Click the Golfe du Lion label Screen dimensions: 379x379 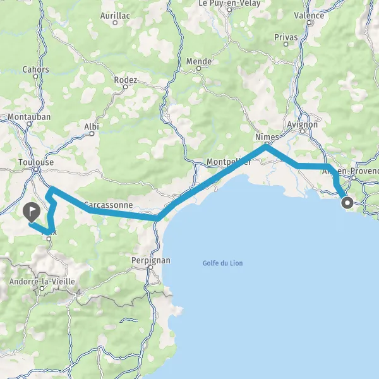(x=222, y=263)
